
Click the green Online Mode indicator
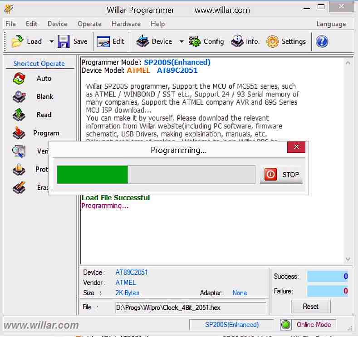(285, 325)
